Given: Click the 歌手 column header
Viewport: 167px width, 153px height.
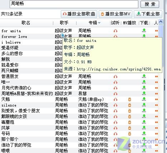Looking at the screenshot, I should (64, 23).
